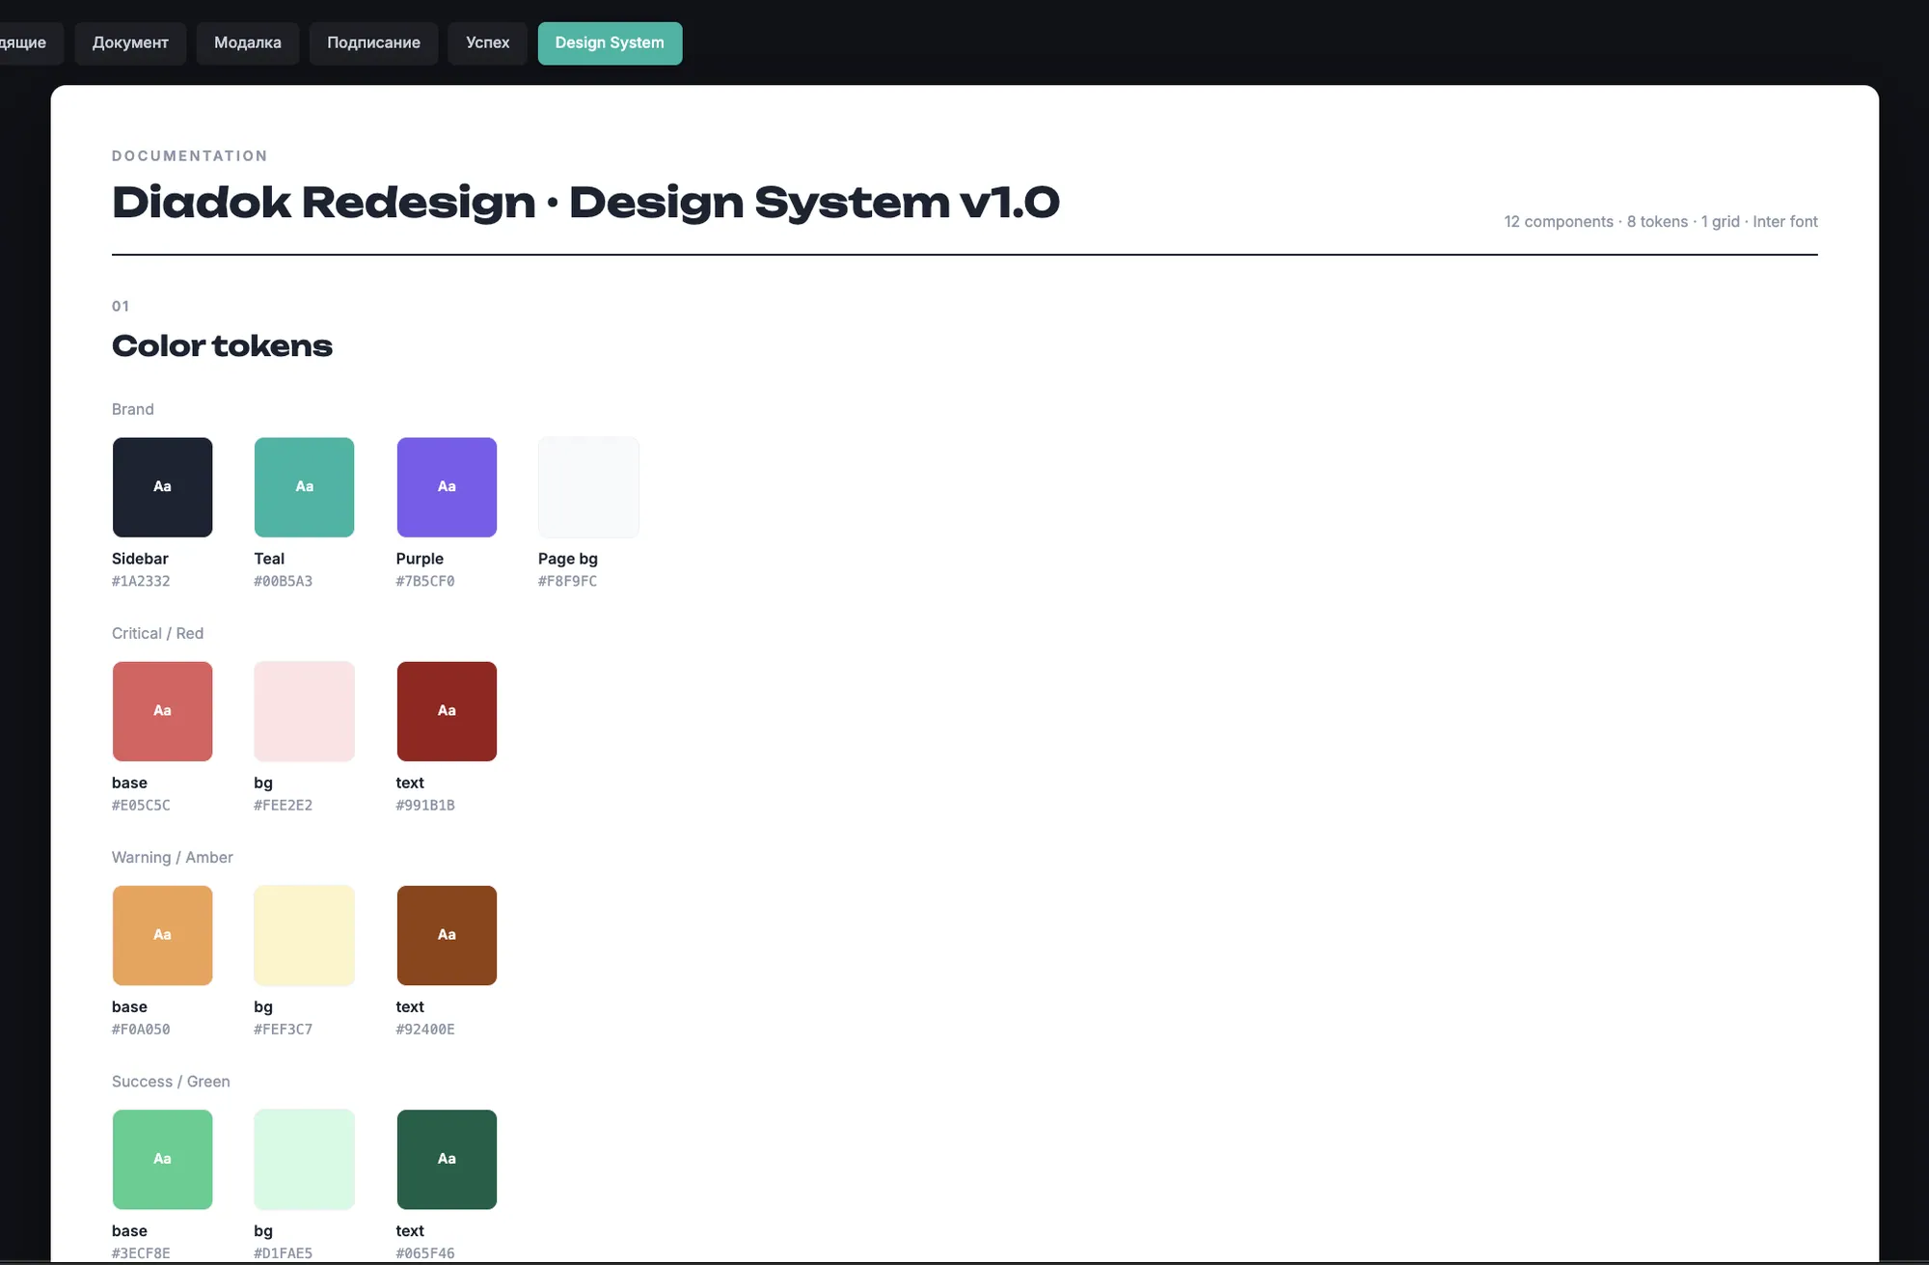Click the Warning bg #FEF3C7 swatch
1929x1265 pixels.
[304, 935]
